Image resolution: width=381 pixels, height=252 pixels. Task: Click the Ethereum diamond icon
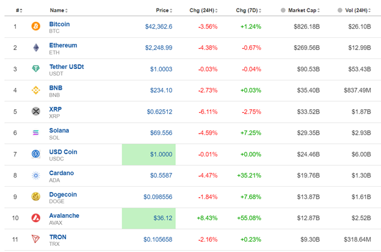(x=36, y=48)
